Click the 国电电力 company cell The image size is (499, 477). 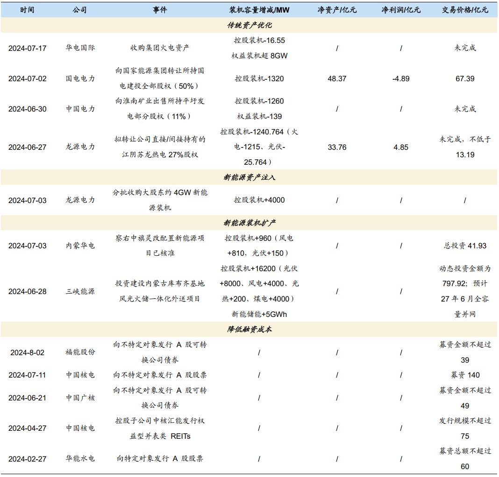pyautogui.click(x=80, y=78)
